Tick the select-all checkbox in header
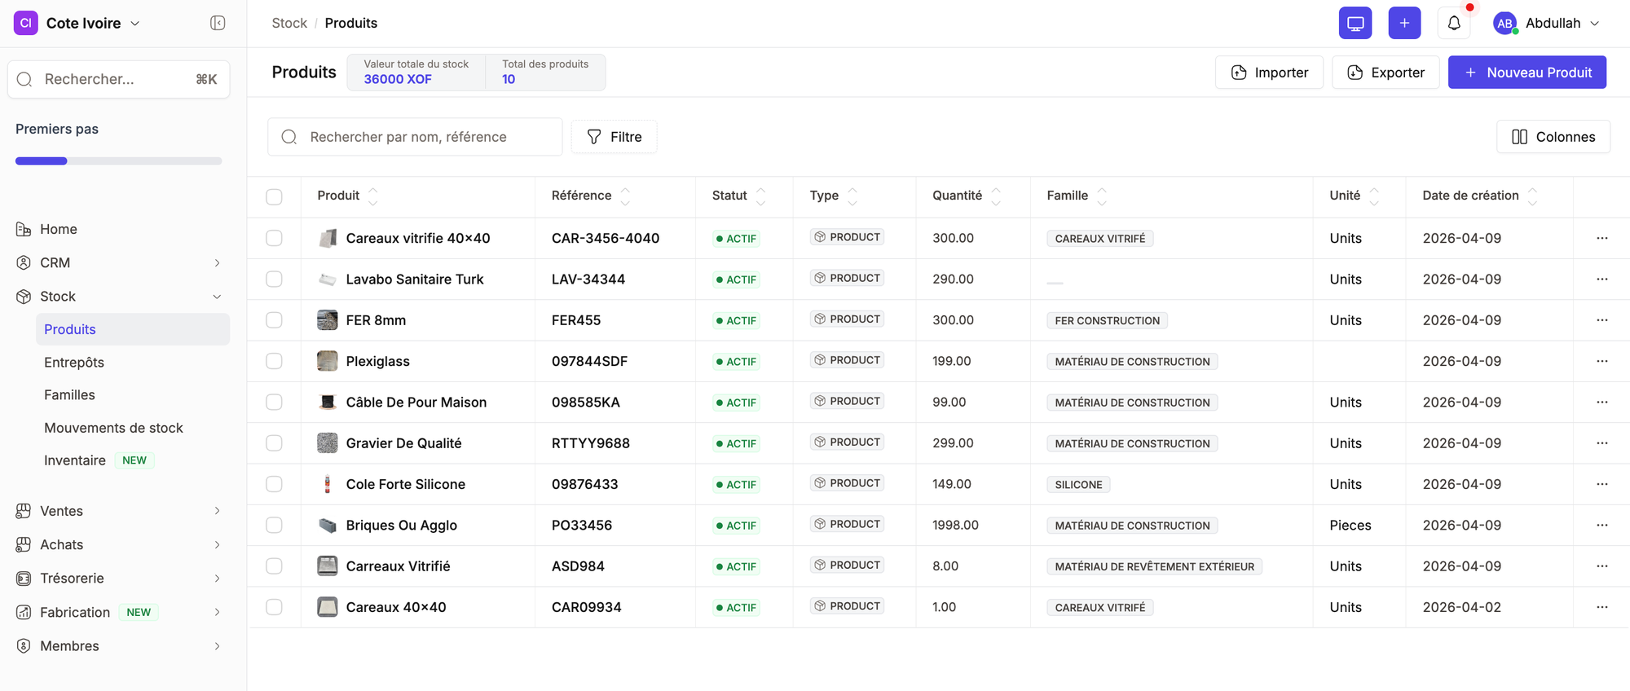The image size is (1630, 691). pyautogui.click(x=274, y=196)
